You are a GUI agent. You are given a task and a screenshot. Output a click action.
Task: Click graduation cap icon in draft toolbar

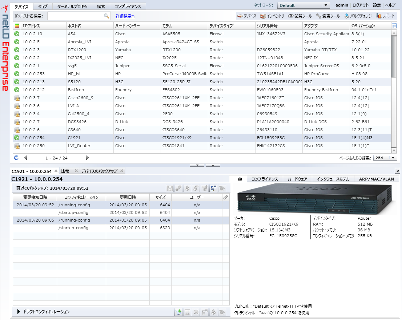[x=222, y=312]
